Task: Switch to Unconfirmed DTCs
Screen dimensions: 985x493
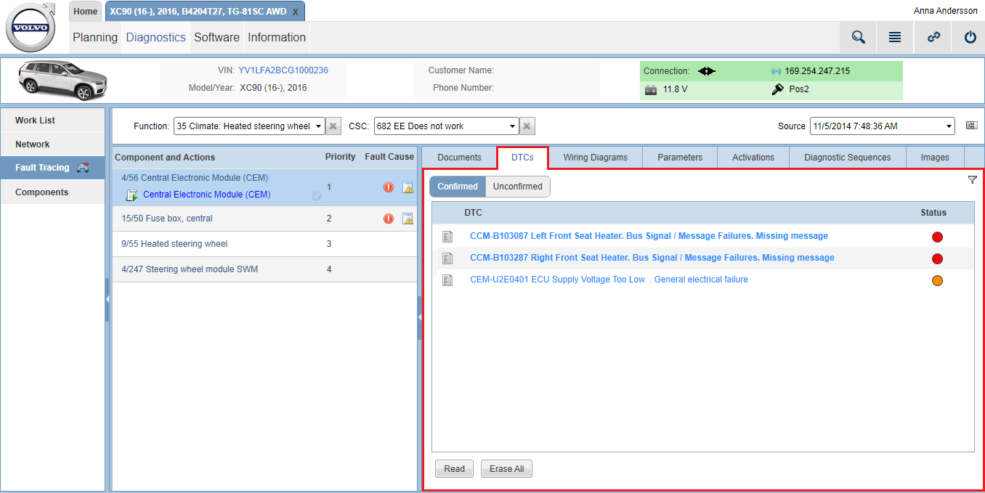Action: click(x=518, y=187)
